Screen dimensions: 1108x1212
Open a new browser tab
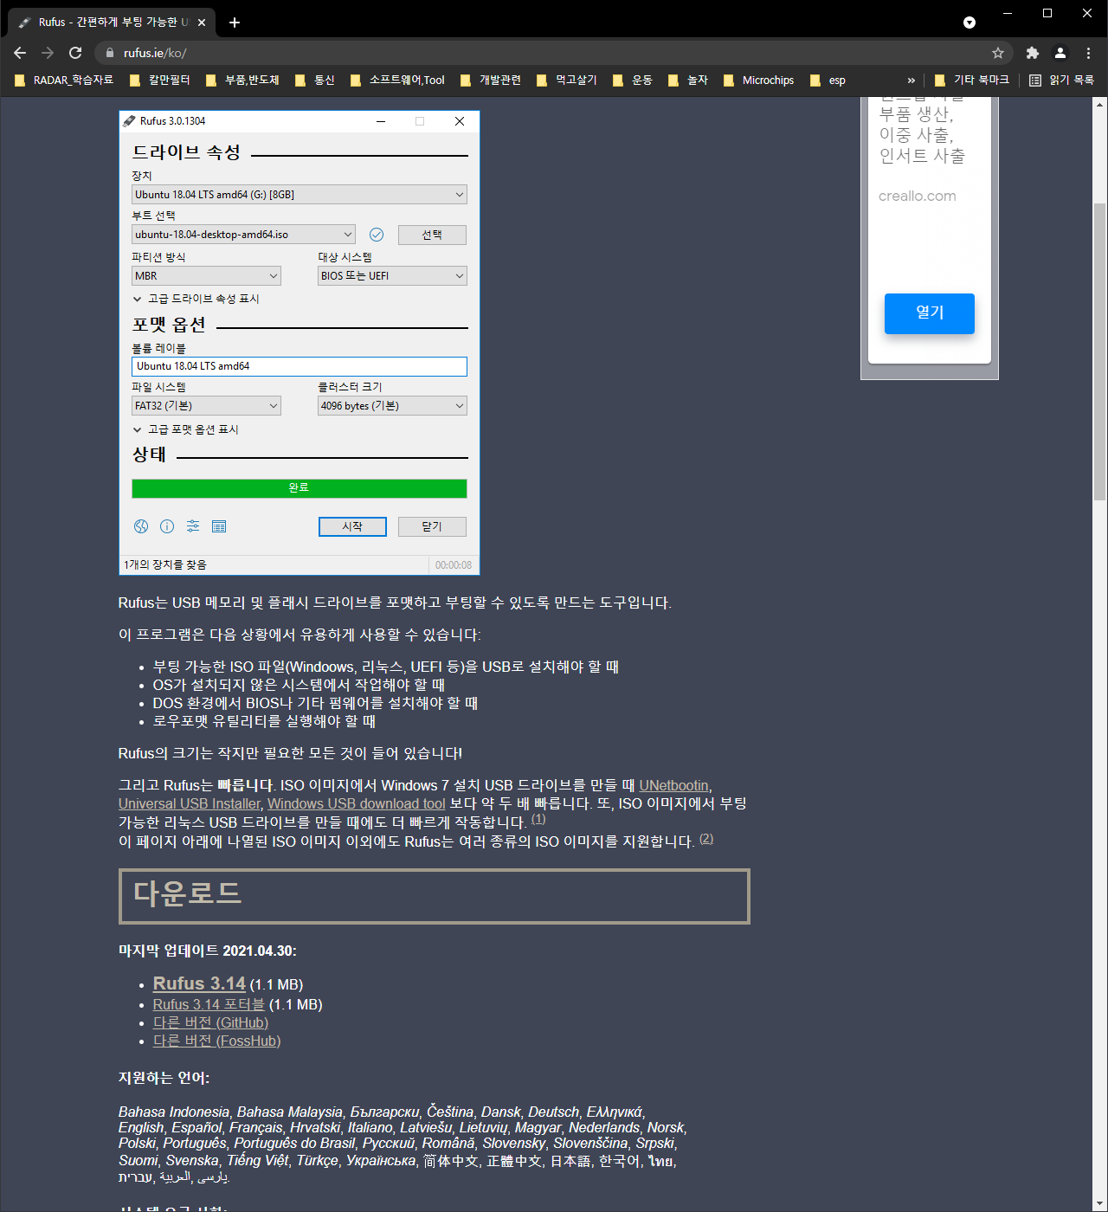(235, 23)
